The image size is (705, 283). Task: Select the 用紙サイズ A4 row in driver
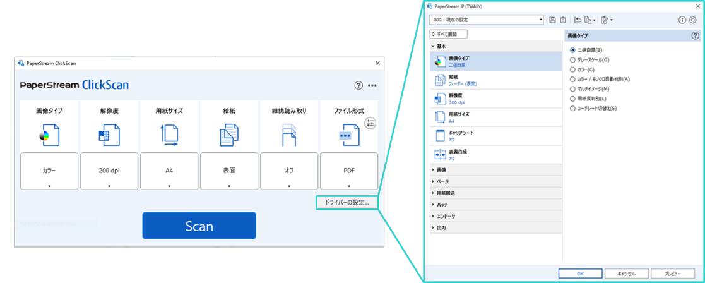coord(496,117)
